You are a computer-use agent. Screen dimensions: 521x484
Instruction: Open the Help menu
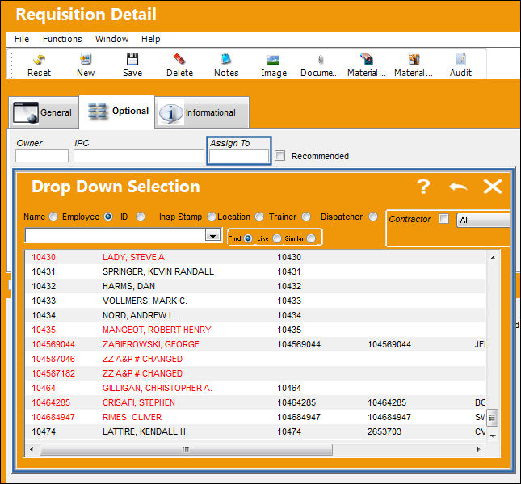pyautogui.click(x=150, y=39)
